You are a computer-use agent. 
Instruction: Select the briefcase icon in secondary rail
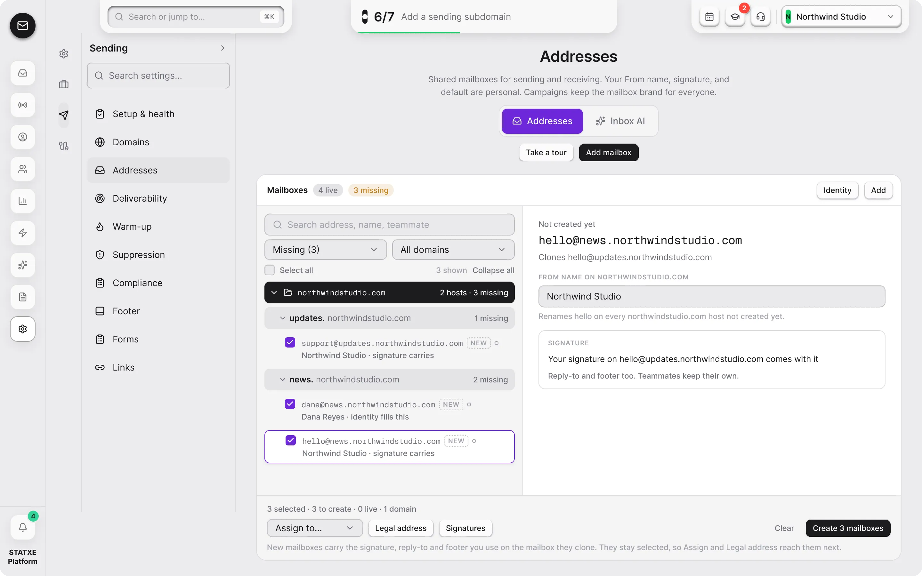64,84
